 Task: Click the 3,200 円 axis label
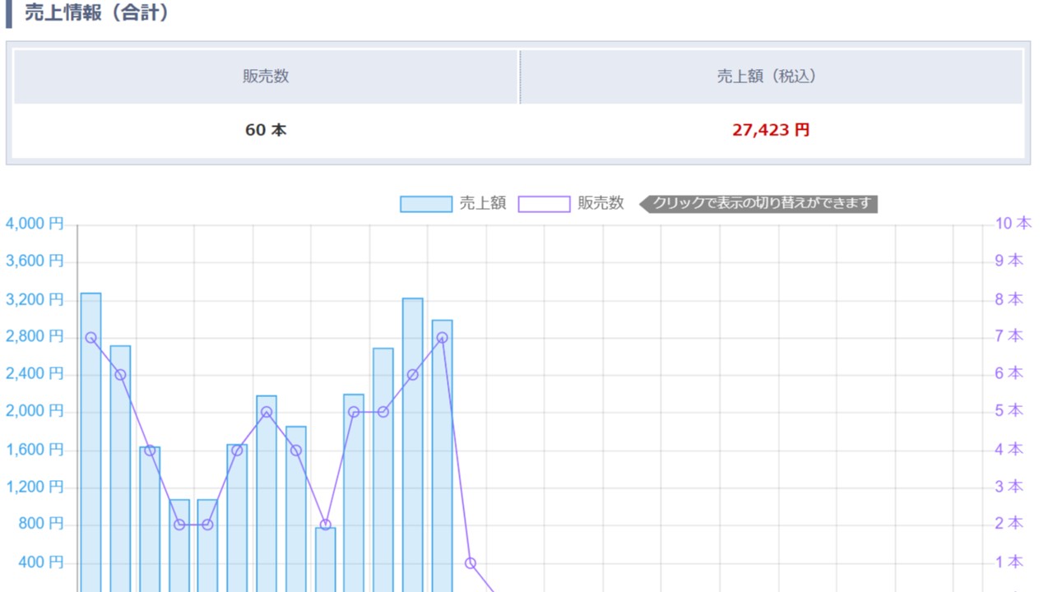[x=34, y=299]
